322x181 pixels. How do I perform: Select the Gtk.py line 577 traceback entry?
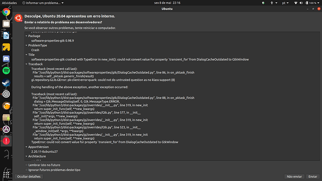(86, 113)
